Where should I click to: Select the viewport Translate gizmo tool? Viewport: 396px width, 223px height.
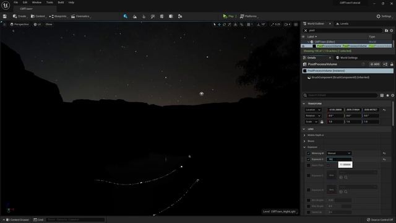click(219, 25)
